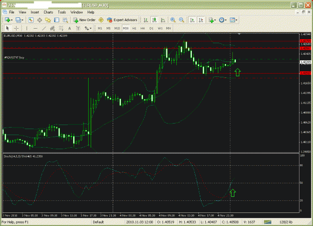
Task: Open the Strategy Tester magnifier icon
Action: (x=65, y=20)
